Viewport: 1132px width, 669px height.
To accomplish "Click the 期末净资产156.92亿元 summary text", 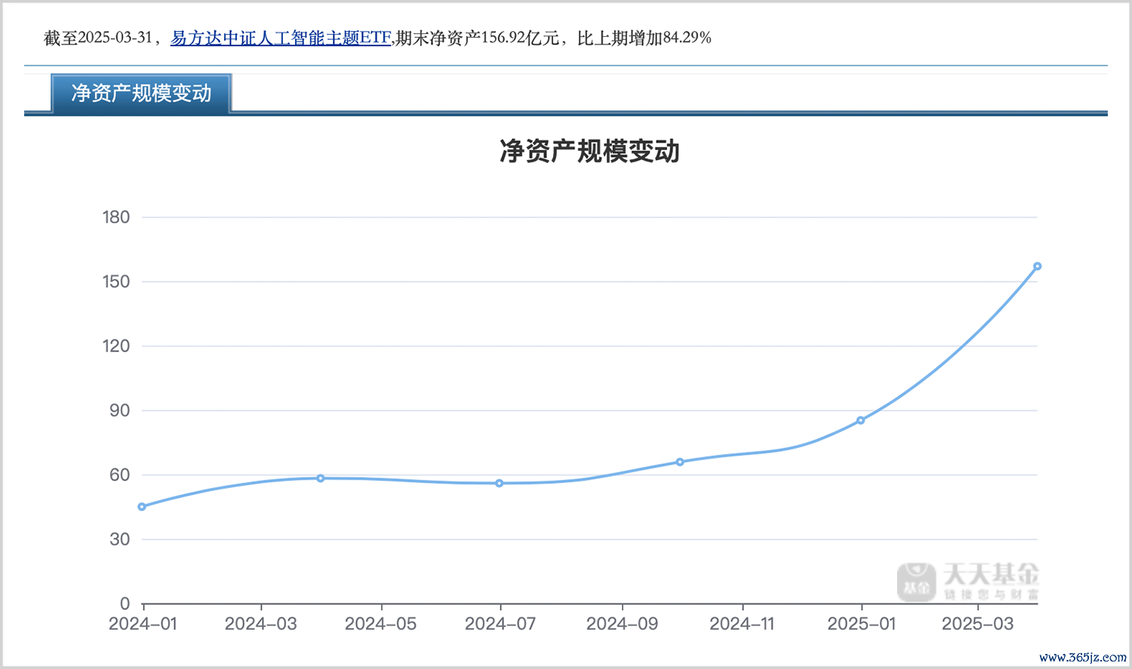I will click(477, 38).
